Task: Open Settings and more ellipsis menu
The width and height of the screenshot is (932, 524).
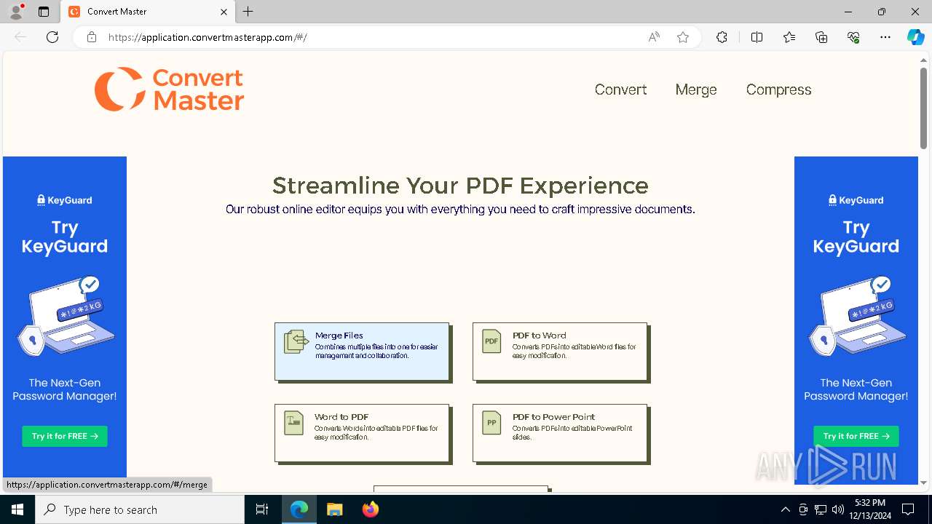Action: [x=885, y=37]
